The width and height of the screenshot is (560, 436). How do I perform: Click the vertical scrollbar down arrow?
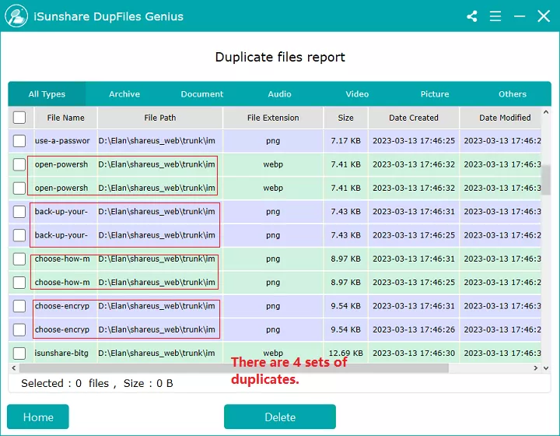pyautogui.click(x=546, y=368)
